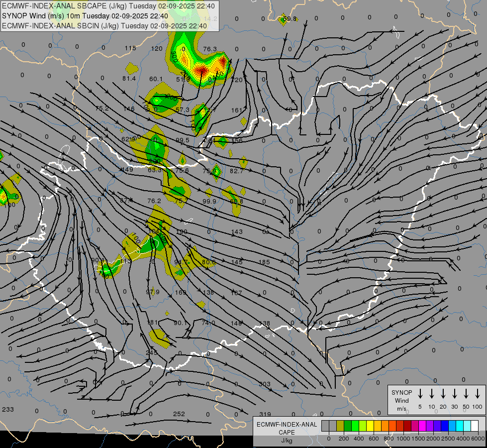Screen dimensions: 487x448
Task: Click the map value 252
Action: (x=179, y=414)
